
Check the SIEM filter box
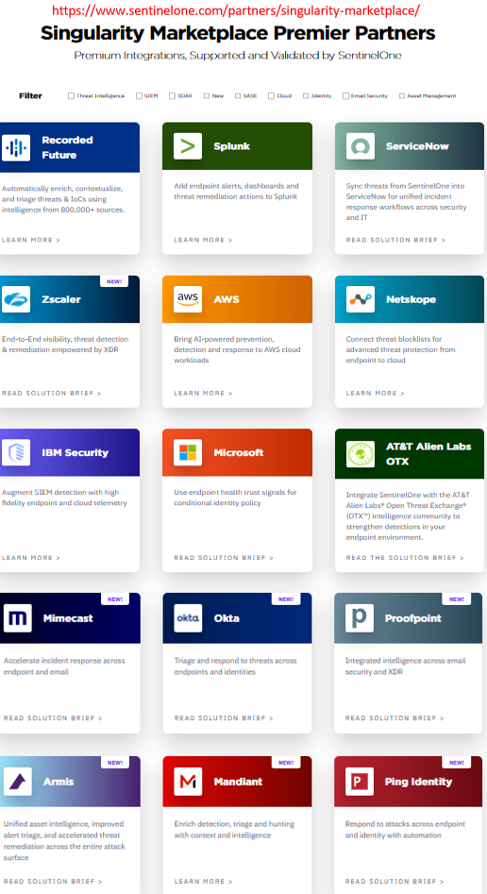point(139,95)
